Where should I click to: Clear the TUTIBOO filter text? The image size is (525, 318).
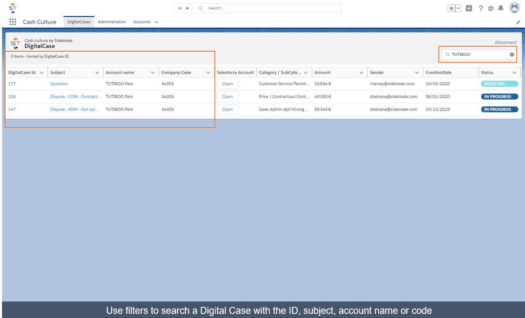tap(512, 55)
